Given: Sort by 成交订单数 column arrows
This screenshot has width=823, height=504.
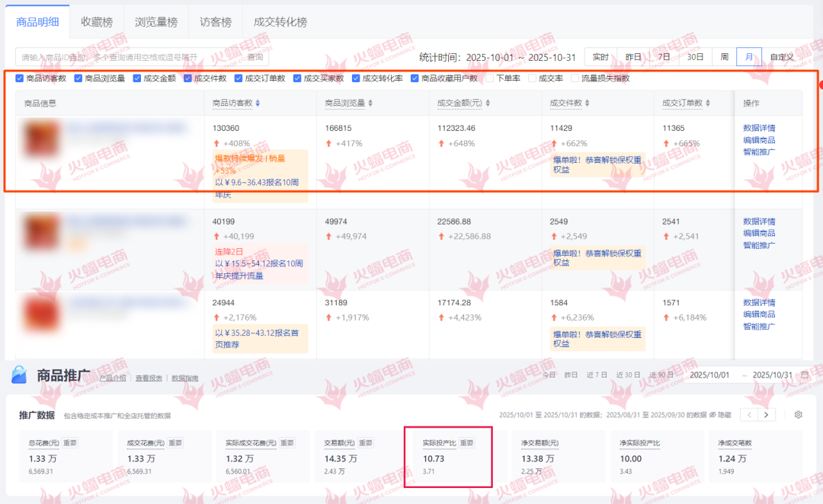Looking at the screenshot, I should coord(708,104).
